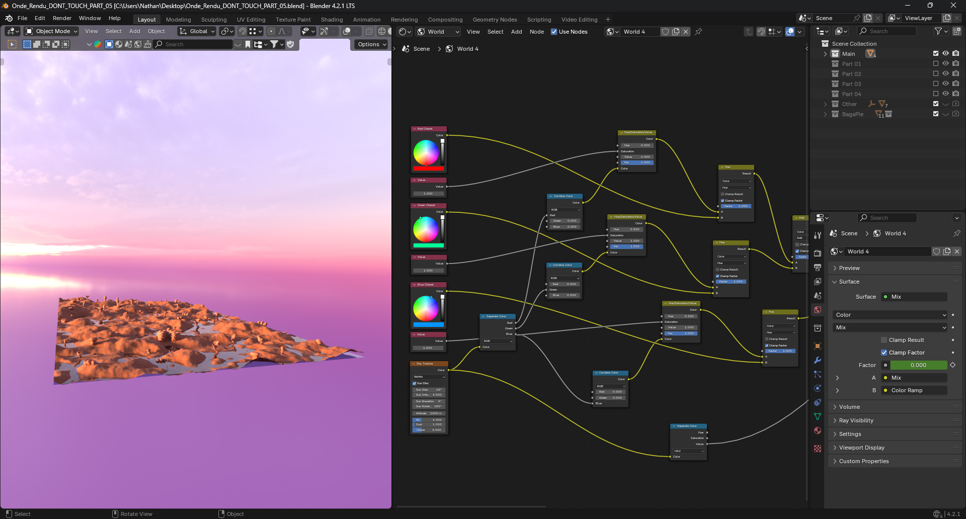Expand the Volume panel
This screenshot has width=966, height=519.
coord(849,407)
